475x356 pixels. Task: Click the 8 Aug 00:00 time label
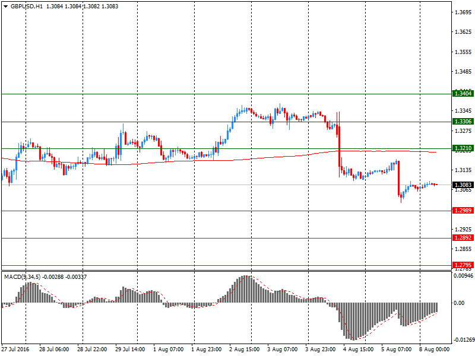tap(435, 349)
